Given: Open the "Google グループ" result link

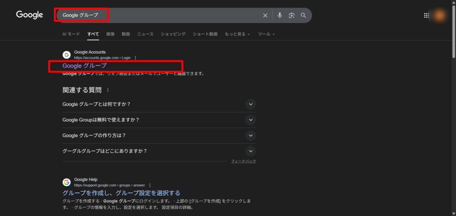Looking at the screenshot, I should (85, 66).
